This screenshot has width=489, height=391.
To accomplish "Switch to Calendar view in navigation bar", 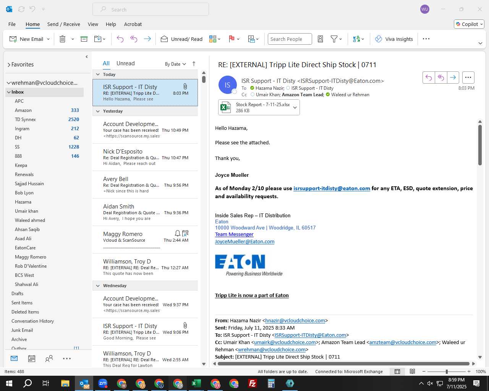I will pyautogui.click(x=32, y=359).
